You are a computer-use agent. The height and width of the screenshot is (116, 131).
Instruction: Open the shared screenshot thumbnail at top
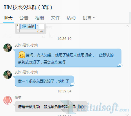click(31, 29)
